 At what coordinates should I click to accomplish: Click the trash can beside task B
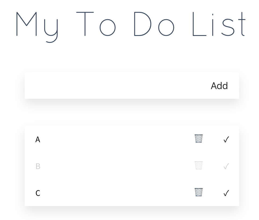pos(199,166)
